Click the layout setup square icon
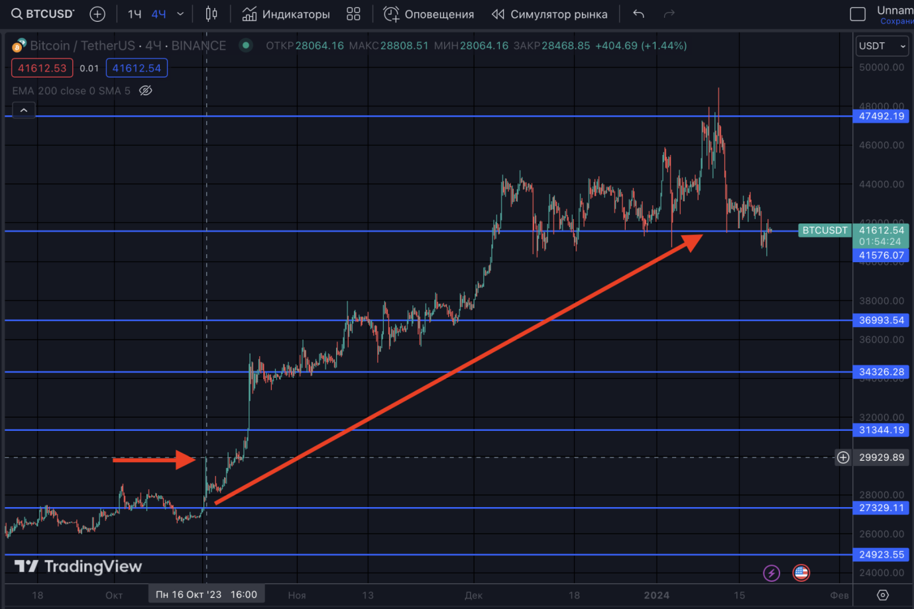914x609 pixels. (x=858, y=14)
